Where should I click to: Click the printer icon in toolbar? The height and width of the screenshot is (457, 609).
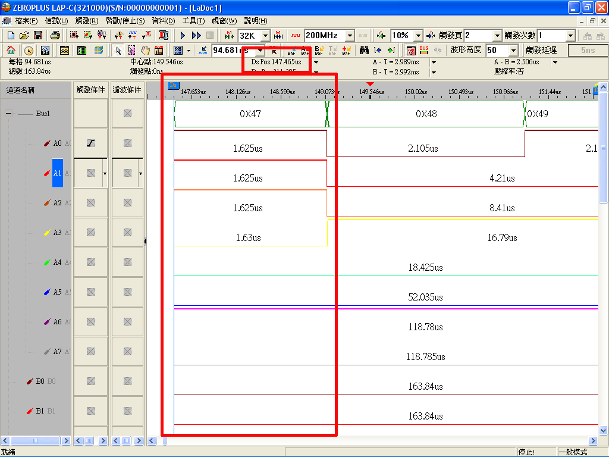pos(55,36)
